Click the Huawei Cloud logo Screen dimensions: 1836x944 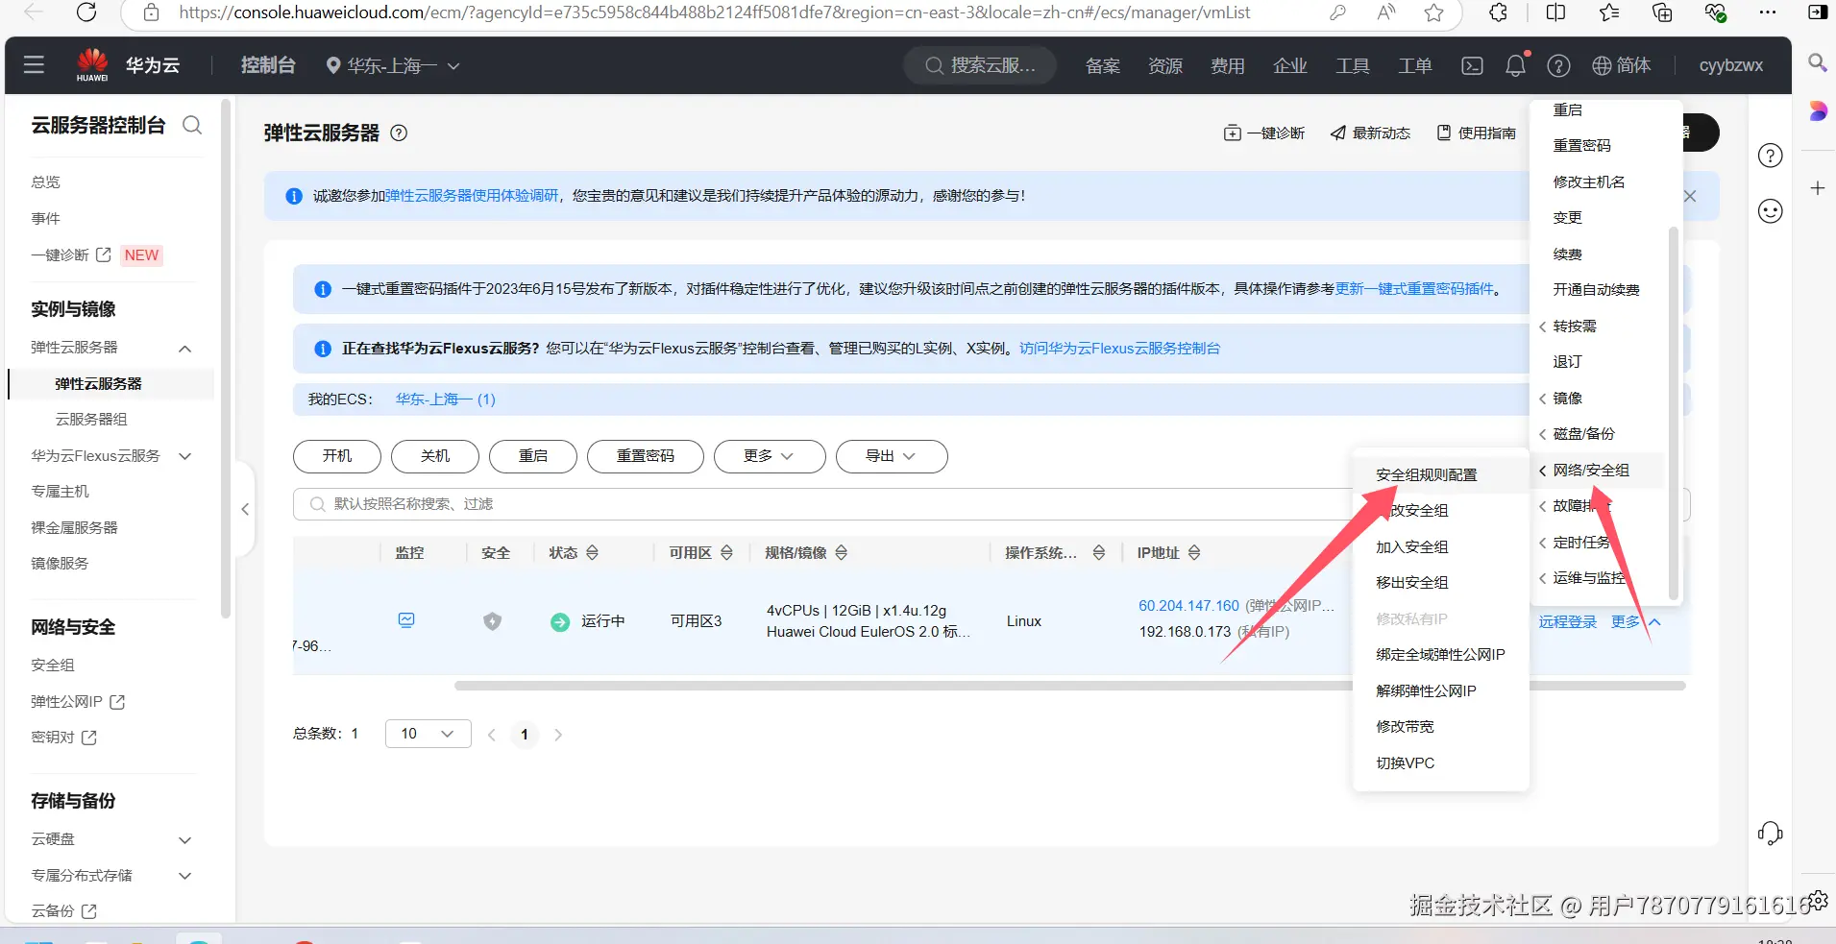pos(92,64)
